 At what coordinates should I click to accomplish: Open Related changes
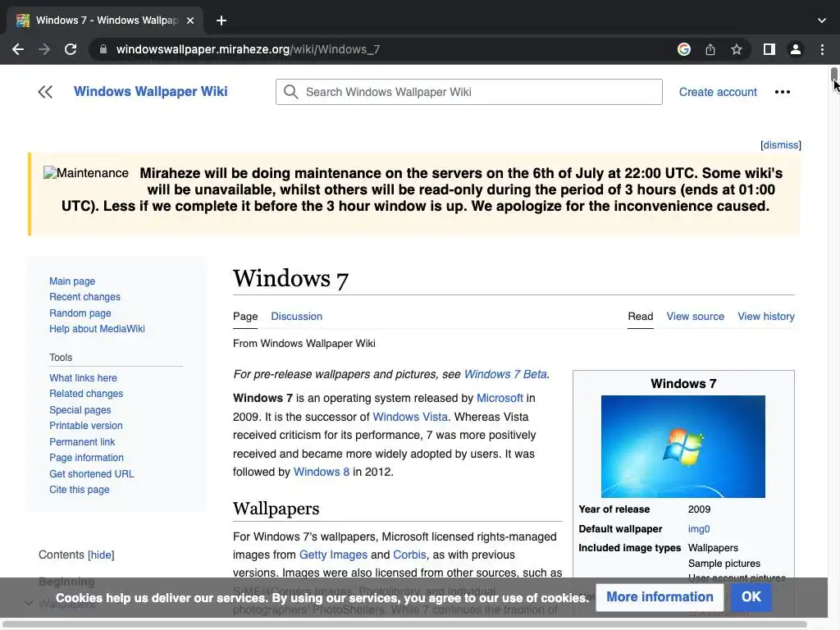(86, 394)
